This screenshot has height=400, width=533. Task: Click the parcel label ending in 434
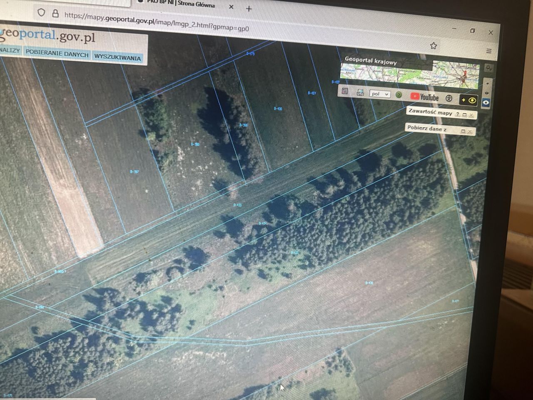pos(262,223)
